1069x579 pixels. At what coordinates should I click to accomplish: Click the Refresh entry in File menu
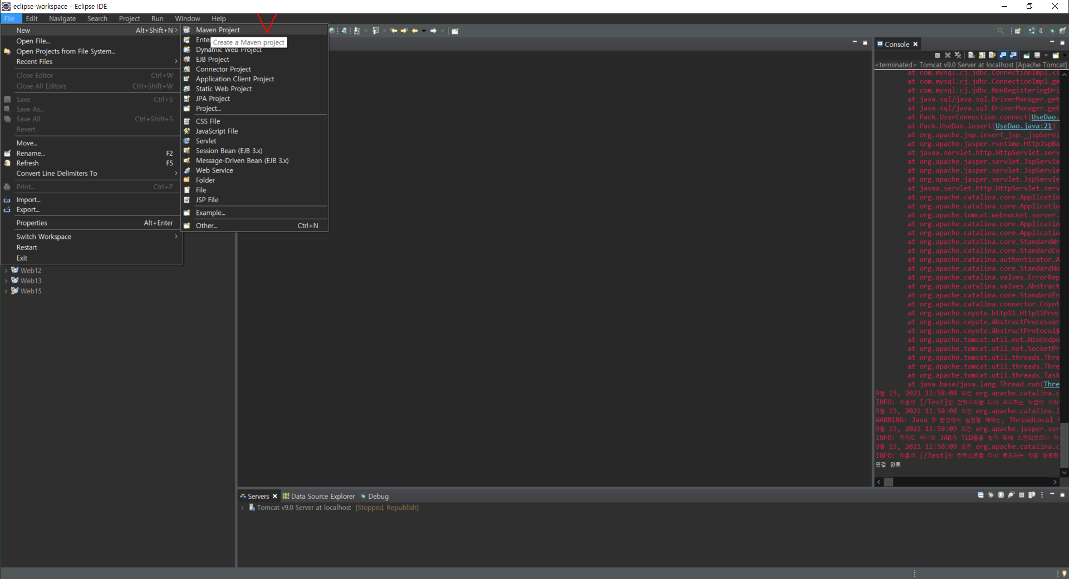(x=91, y=164)
